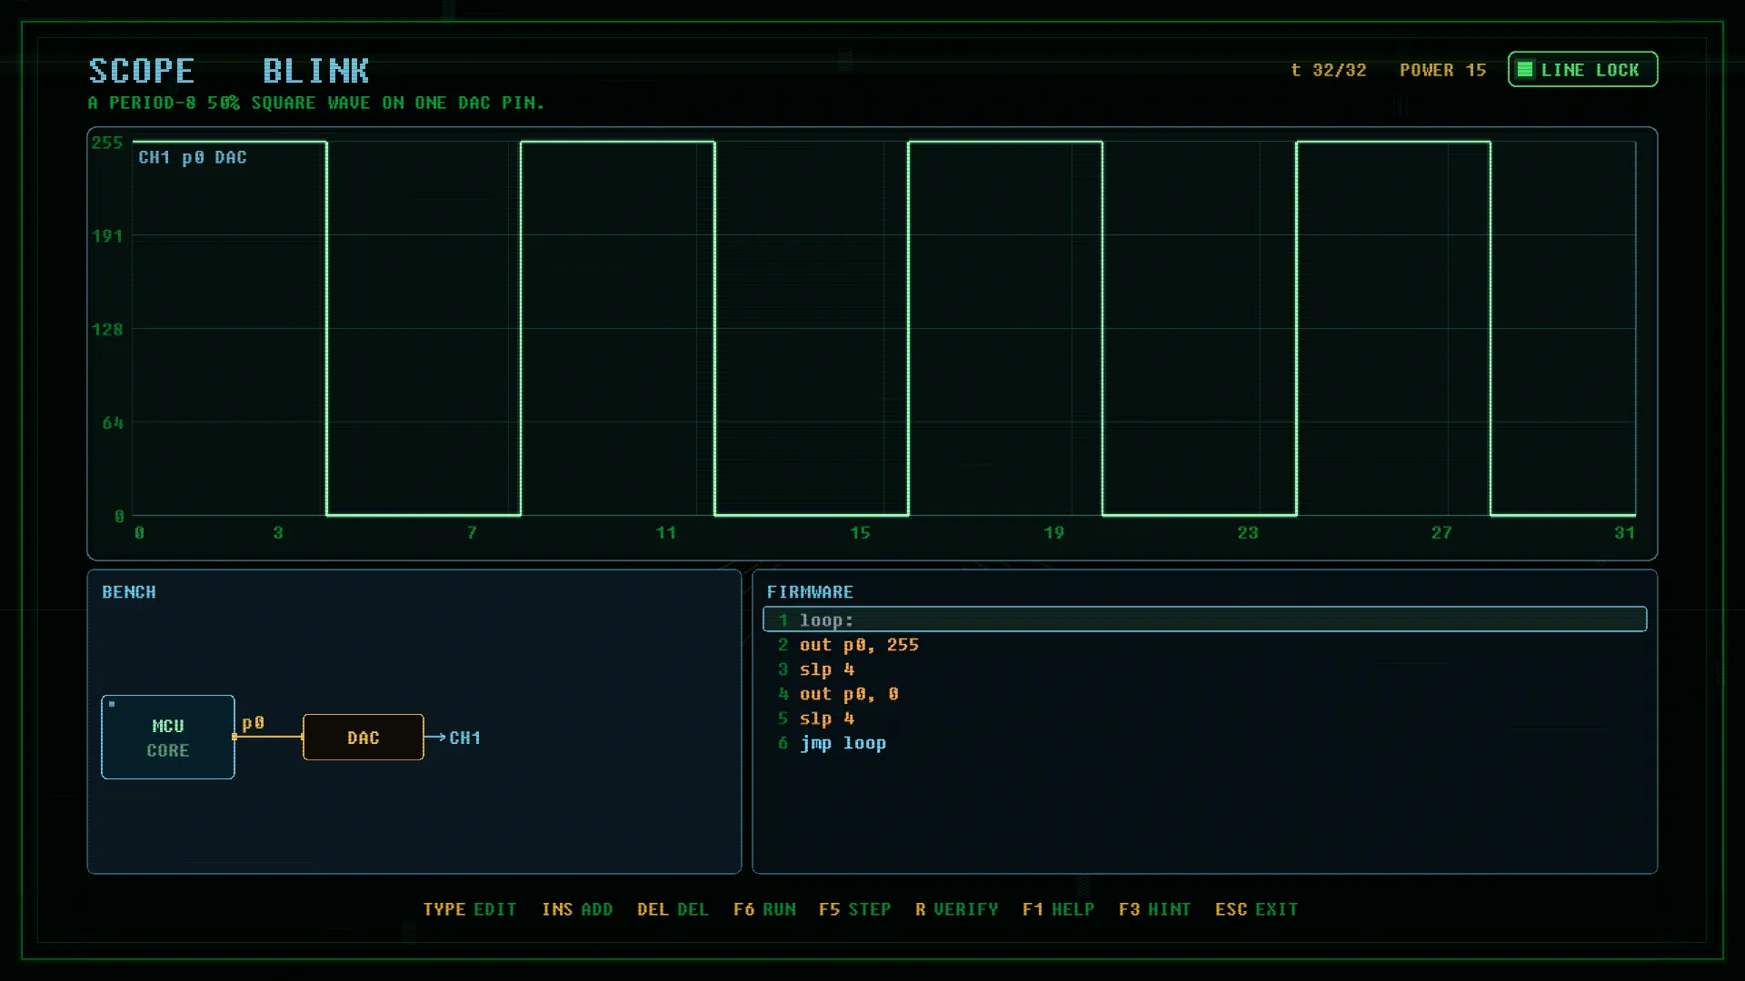Click the t 32/32 time counter
Image resolution: width=1745 pixels, height=981 pixels.
point(1329,70)
